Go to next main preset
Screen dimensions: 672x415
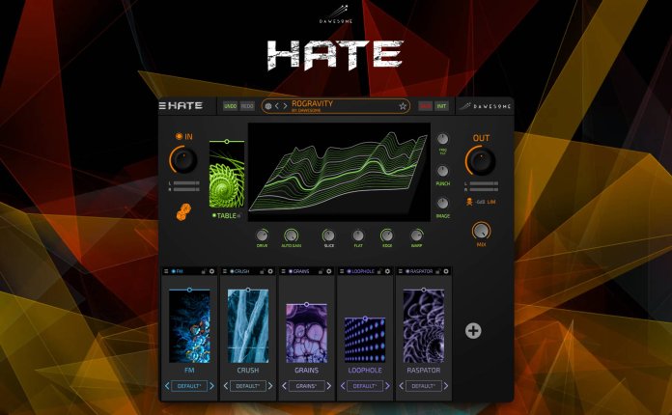point(285,106)
